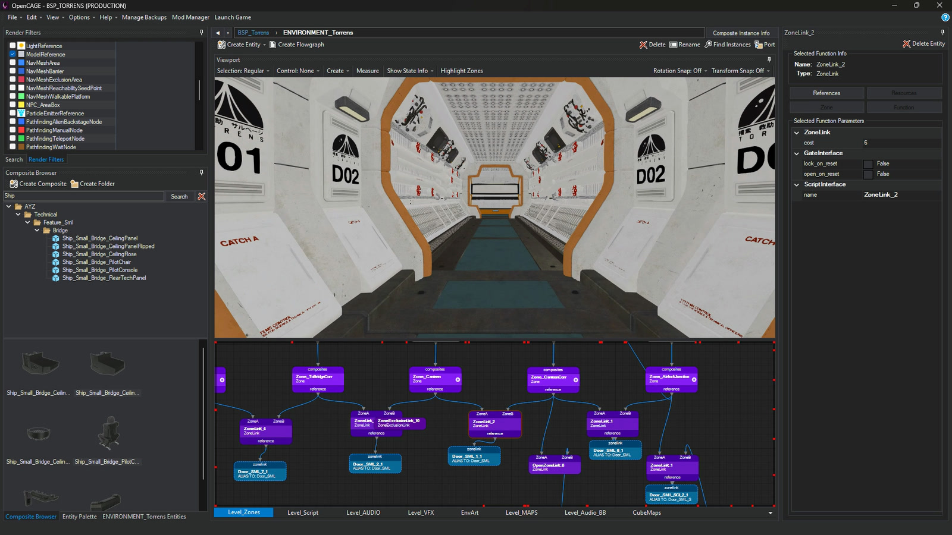Toggle the lock_on_reset checkbox
Viewport: 952px width, 535px height.
tap(868, 164)
